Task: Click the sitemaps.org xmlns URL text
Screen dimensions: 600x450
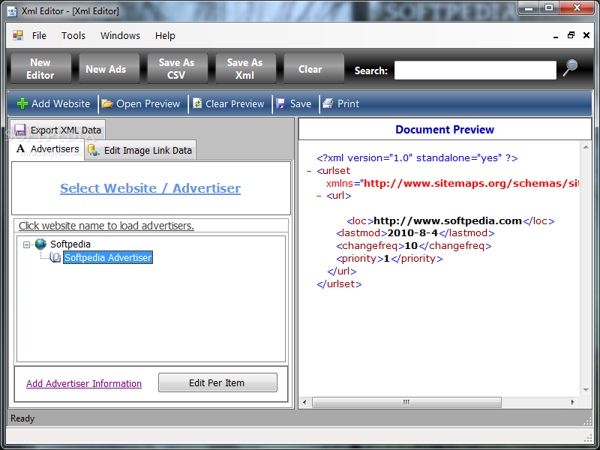Action: coord(472,183)
